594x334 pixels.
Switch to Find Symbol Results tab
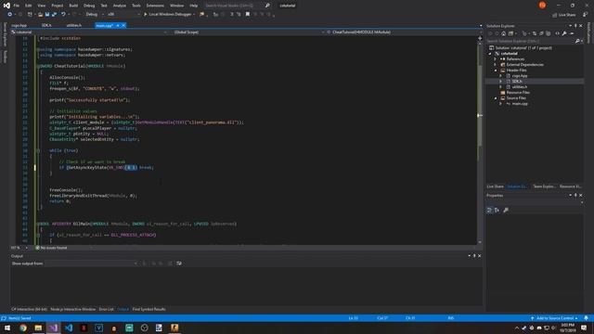148,309
